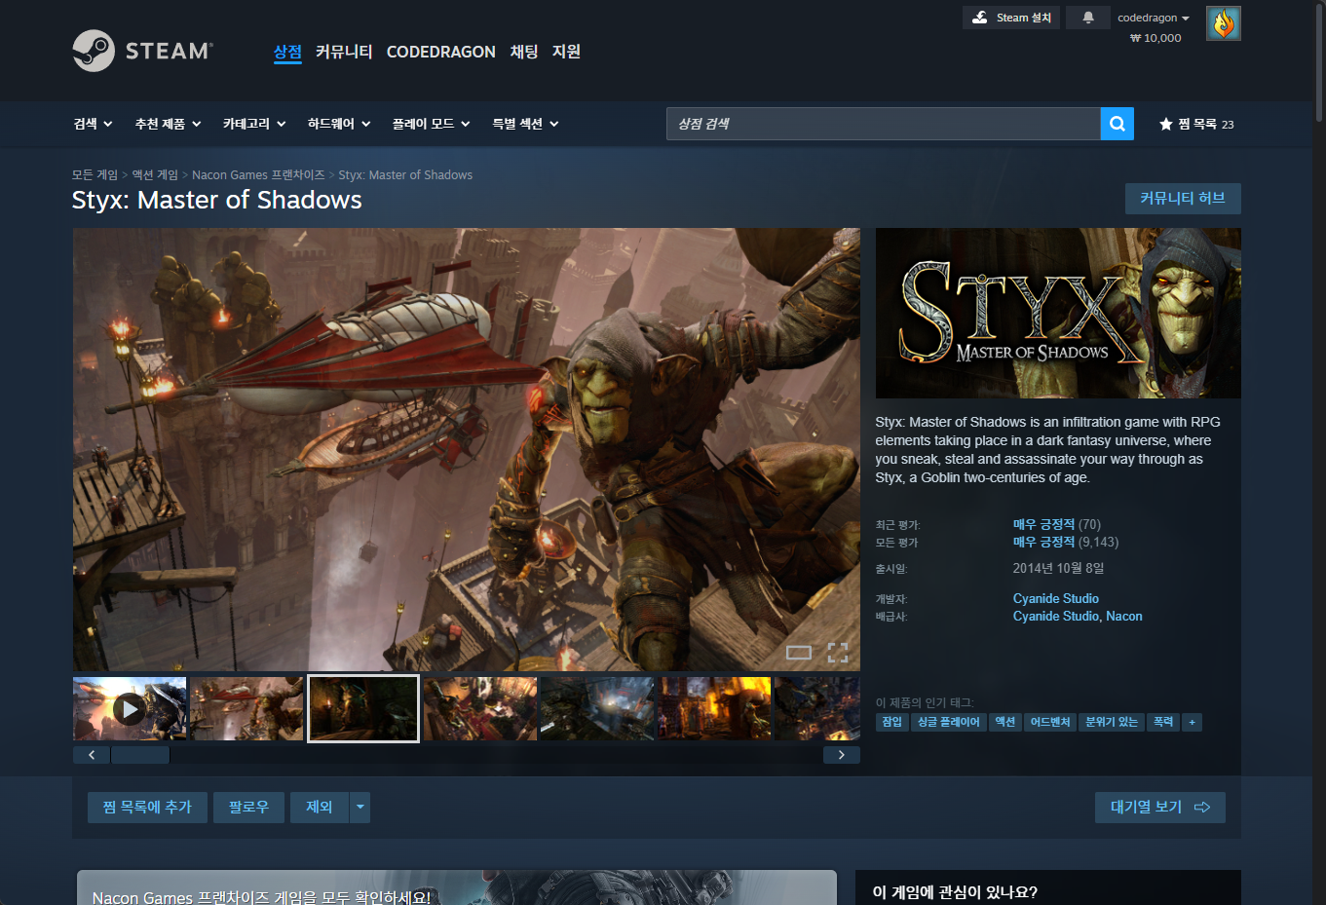Expand the 플레이 모드 dropdown

(432, 124)
